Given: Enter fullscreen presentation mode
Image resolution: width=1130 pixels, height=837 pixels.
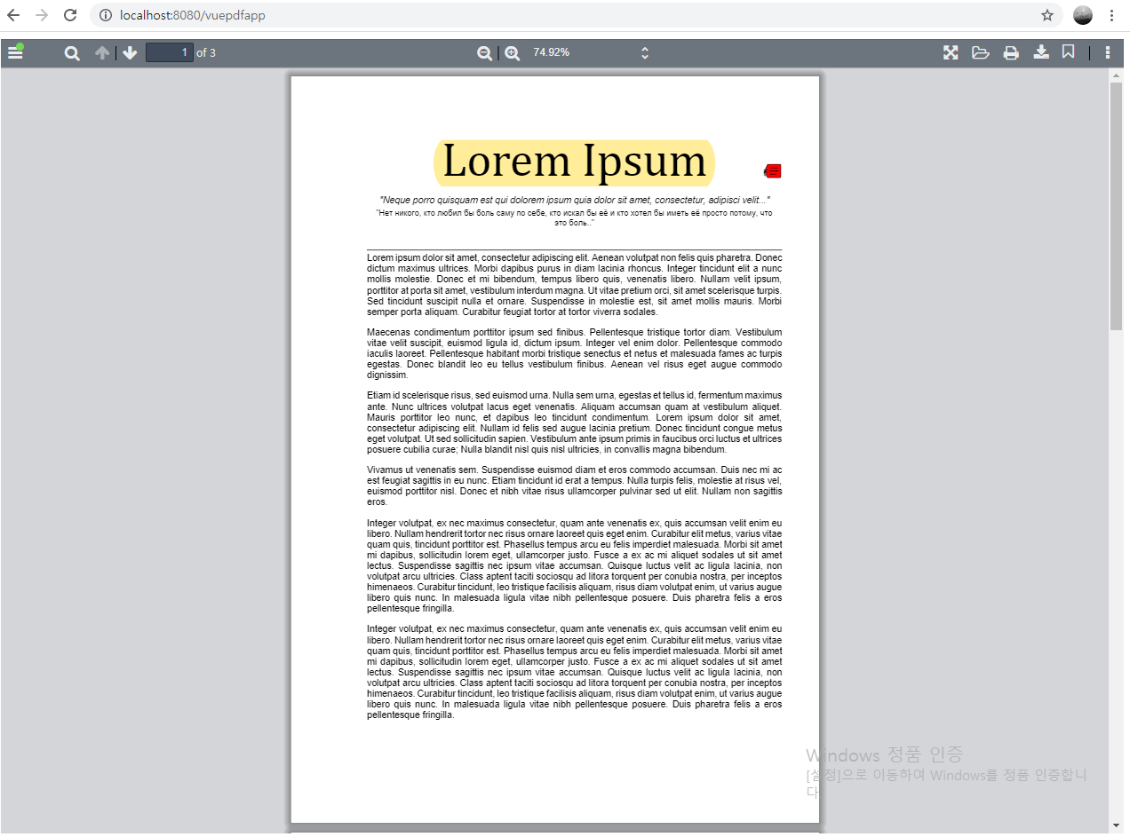Looking at the screenshot, I should coord(951,53).
